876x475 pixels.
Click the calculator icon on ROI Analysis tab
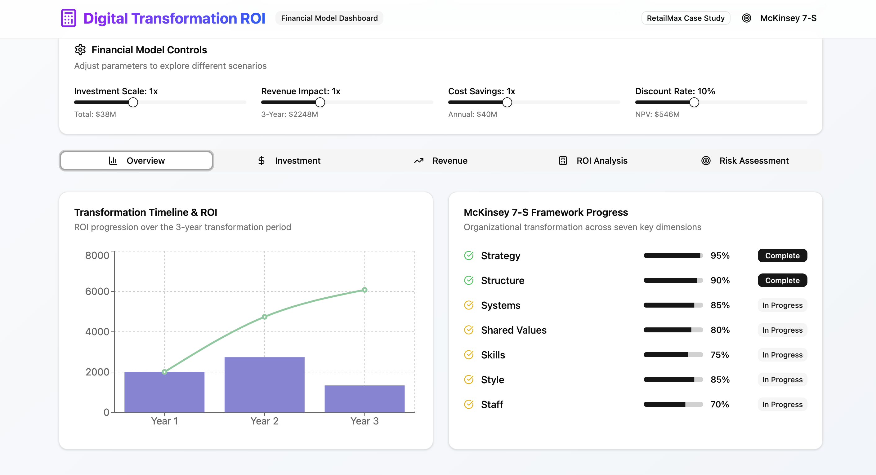point(563,161)
